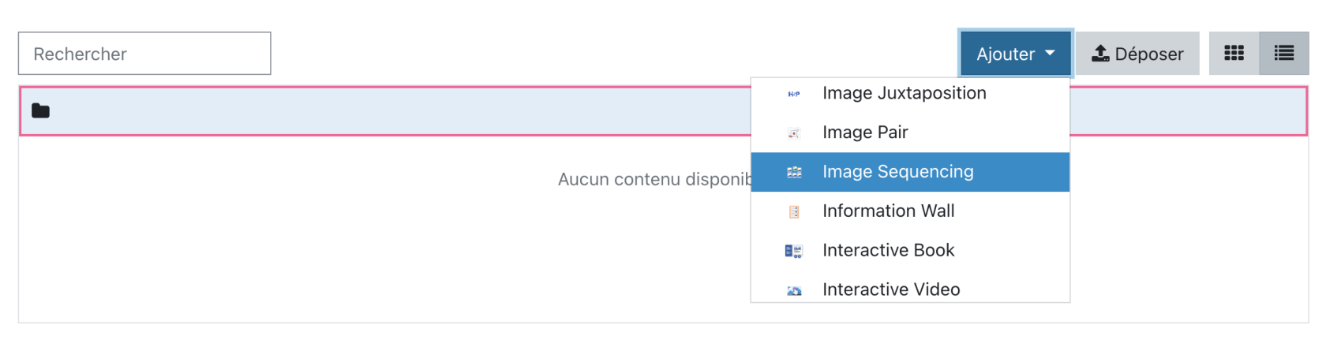Click the upload arrow icon on Déposer
The image size is (1326, 355).
(x=1100, y=54)
